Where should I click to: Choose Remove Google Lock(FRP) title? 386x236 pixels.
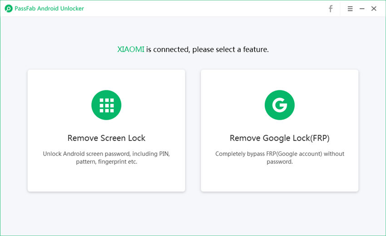(x=280, y=138)
